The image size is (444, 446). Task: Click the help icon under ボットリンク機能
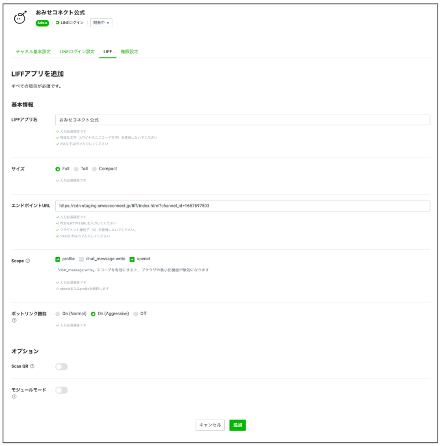pyautogui.click(x=14, y=321)
